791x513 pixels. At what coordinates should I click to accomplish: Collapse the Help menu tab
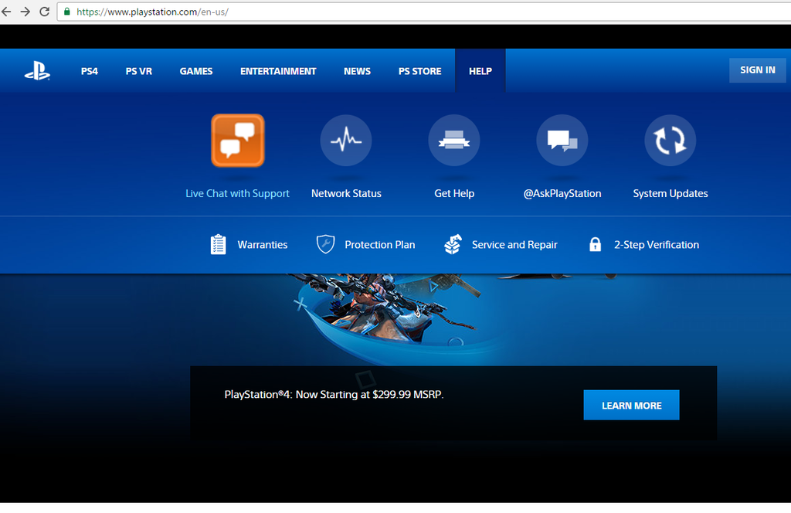click(x=480, y=71)
